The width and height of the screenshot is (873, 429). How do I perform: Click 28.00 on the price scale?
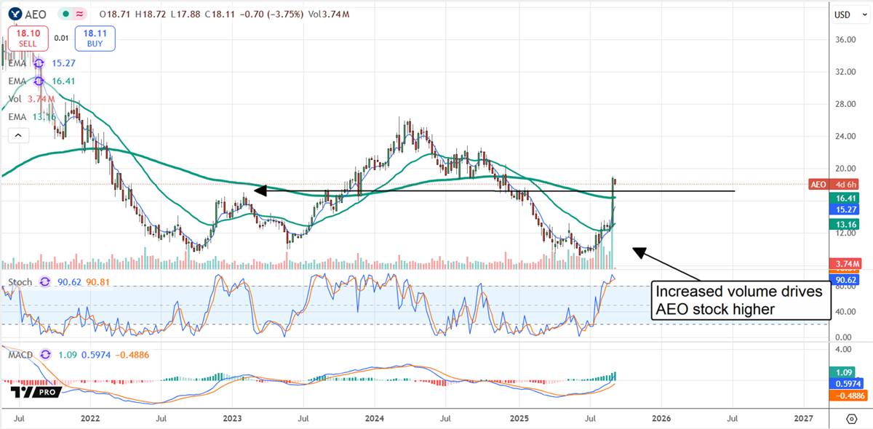845,104
